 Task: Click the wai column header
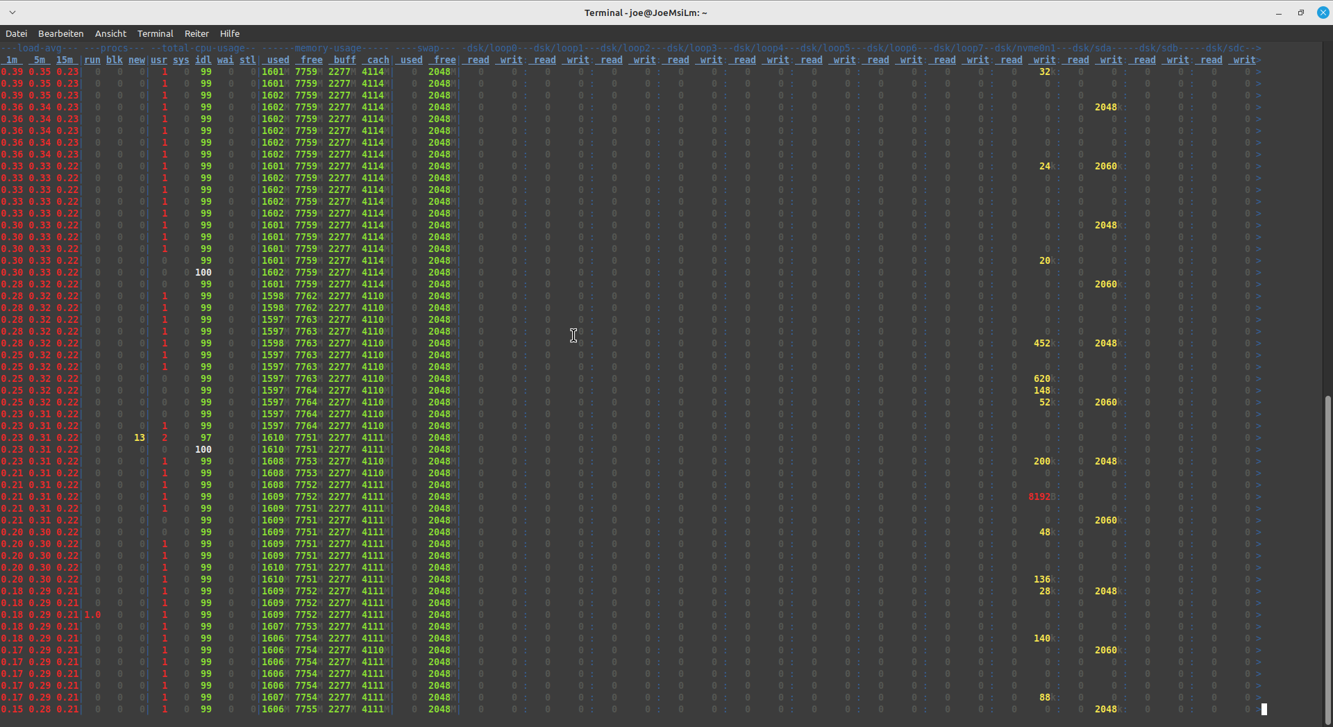tap(226, 60)
